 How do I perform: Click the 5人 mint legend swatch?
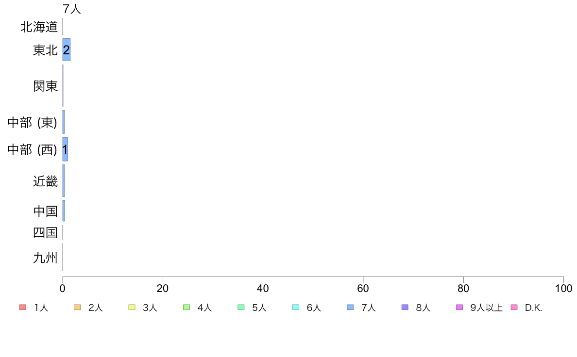241,308
